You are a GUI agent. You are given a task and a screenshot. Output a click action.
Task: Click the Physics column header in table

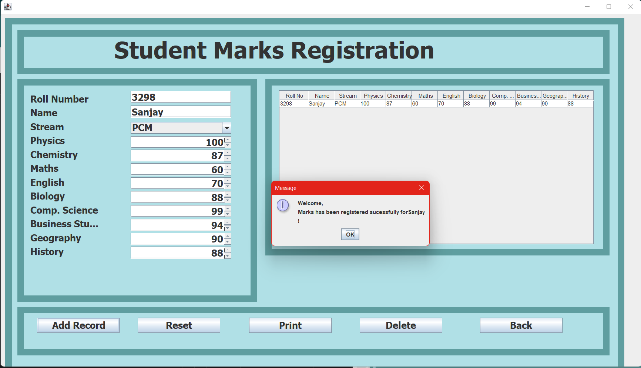373,96
